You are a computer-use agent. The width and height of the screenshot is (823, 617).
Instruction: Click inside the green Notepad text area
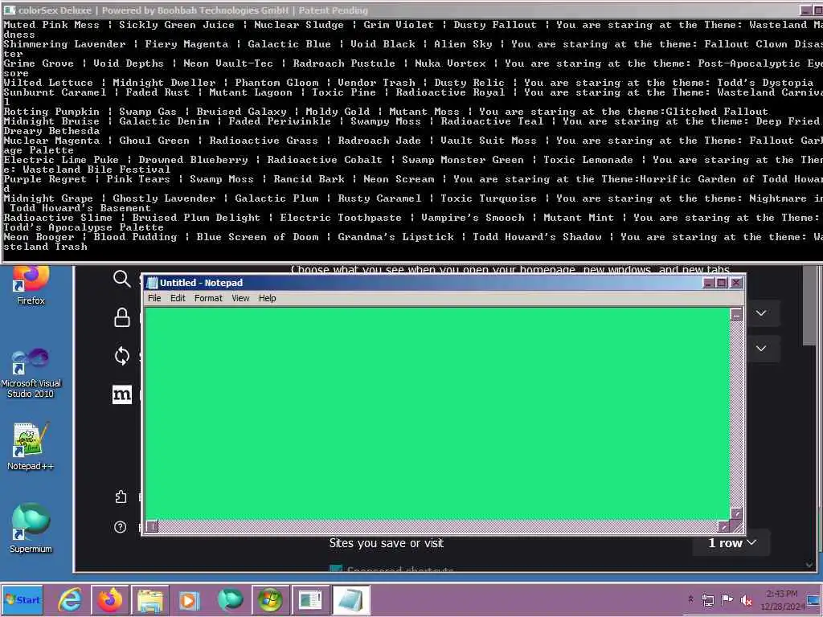437,414
